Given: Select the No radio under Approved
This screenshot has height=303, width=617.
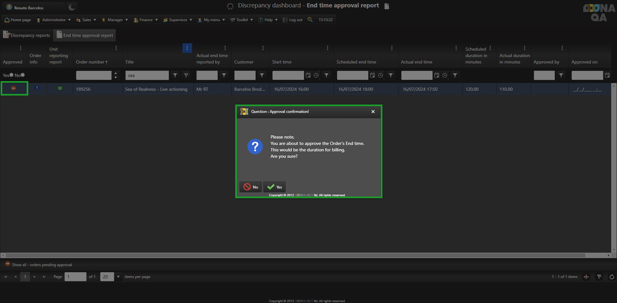Looking at the screenshot, I should click(23, 75).
